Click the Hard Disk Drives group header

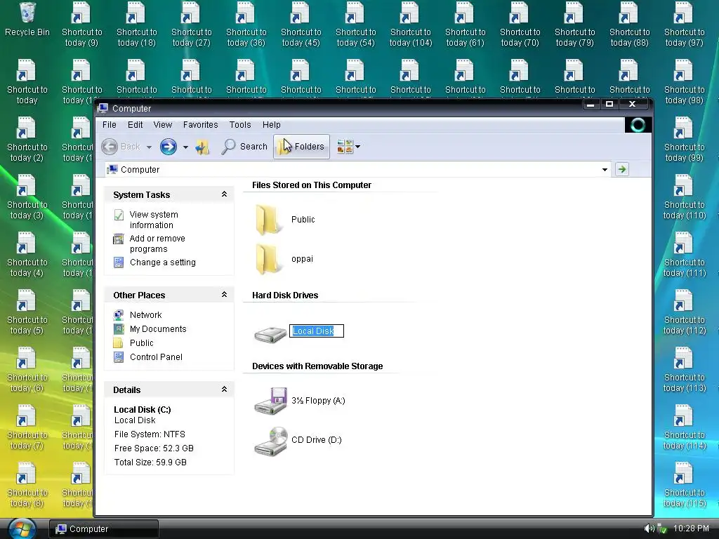[285, 295]
